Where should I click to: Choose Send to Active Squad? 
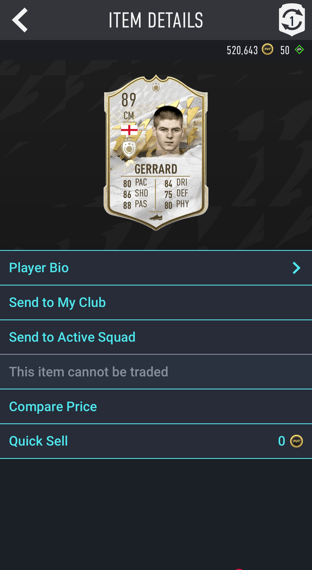coord(156,337)
